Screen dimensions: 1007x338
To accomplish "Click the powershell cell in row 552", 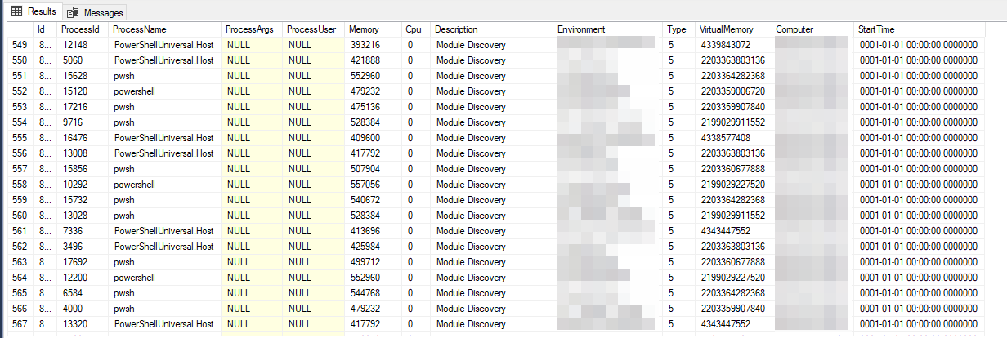I will tap(136, 91).
